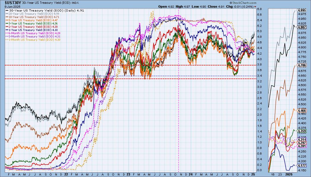Click the 4.706 price tag on right panel
Screen dimensions: 311x177
302,65
